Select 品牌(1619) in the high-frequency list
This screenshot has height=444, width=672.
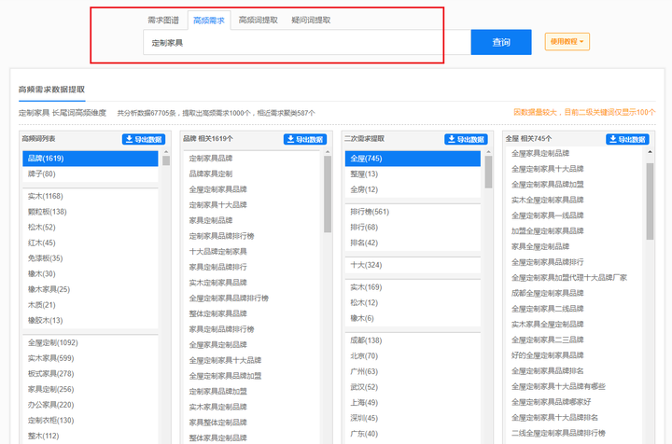pyautogui.click(x=91, y=159)
